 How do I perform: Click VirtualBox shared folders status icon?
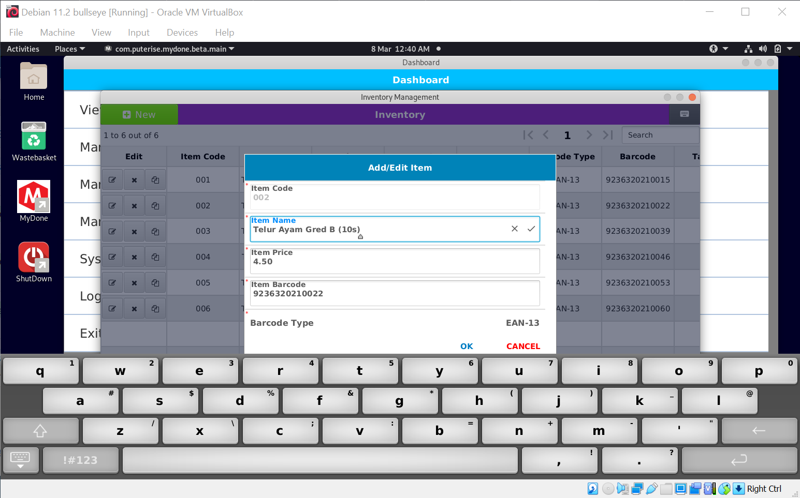pos(667,489)
